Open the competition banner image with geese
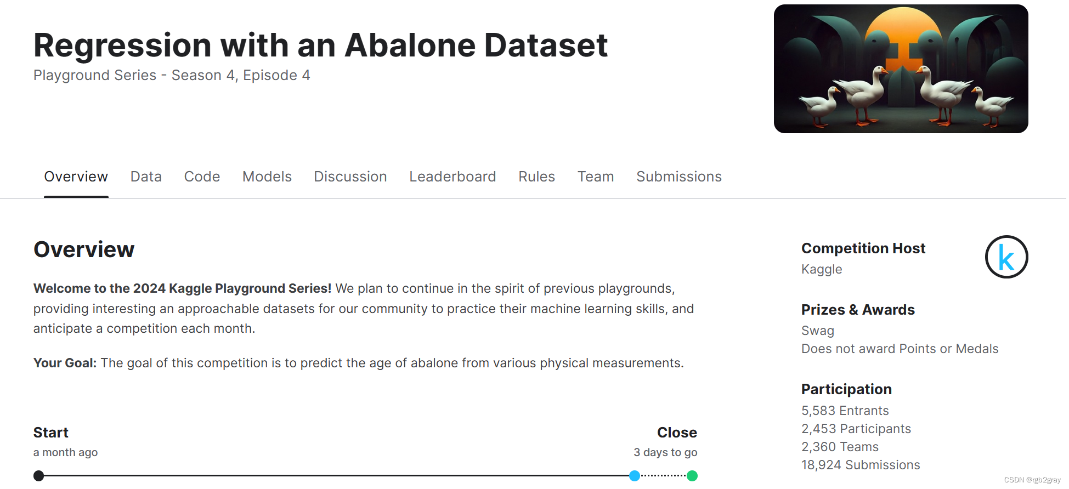This screenshot has height=489, width=1069. tap(901, 69)
